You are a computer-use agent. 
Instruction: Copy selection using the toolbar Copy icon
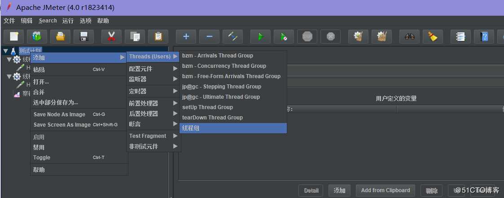(x=135, y=36)
